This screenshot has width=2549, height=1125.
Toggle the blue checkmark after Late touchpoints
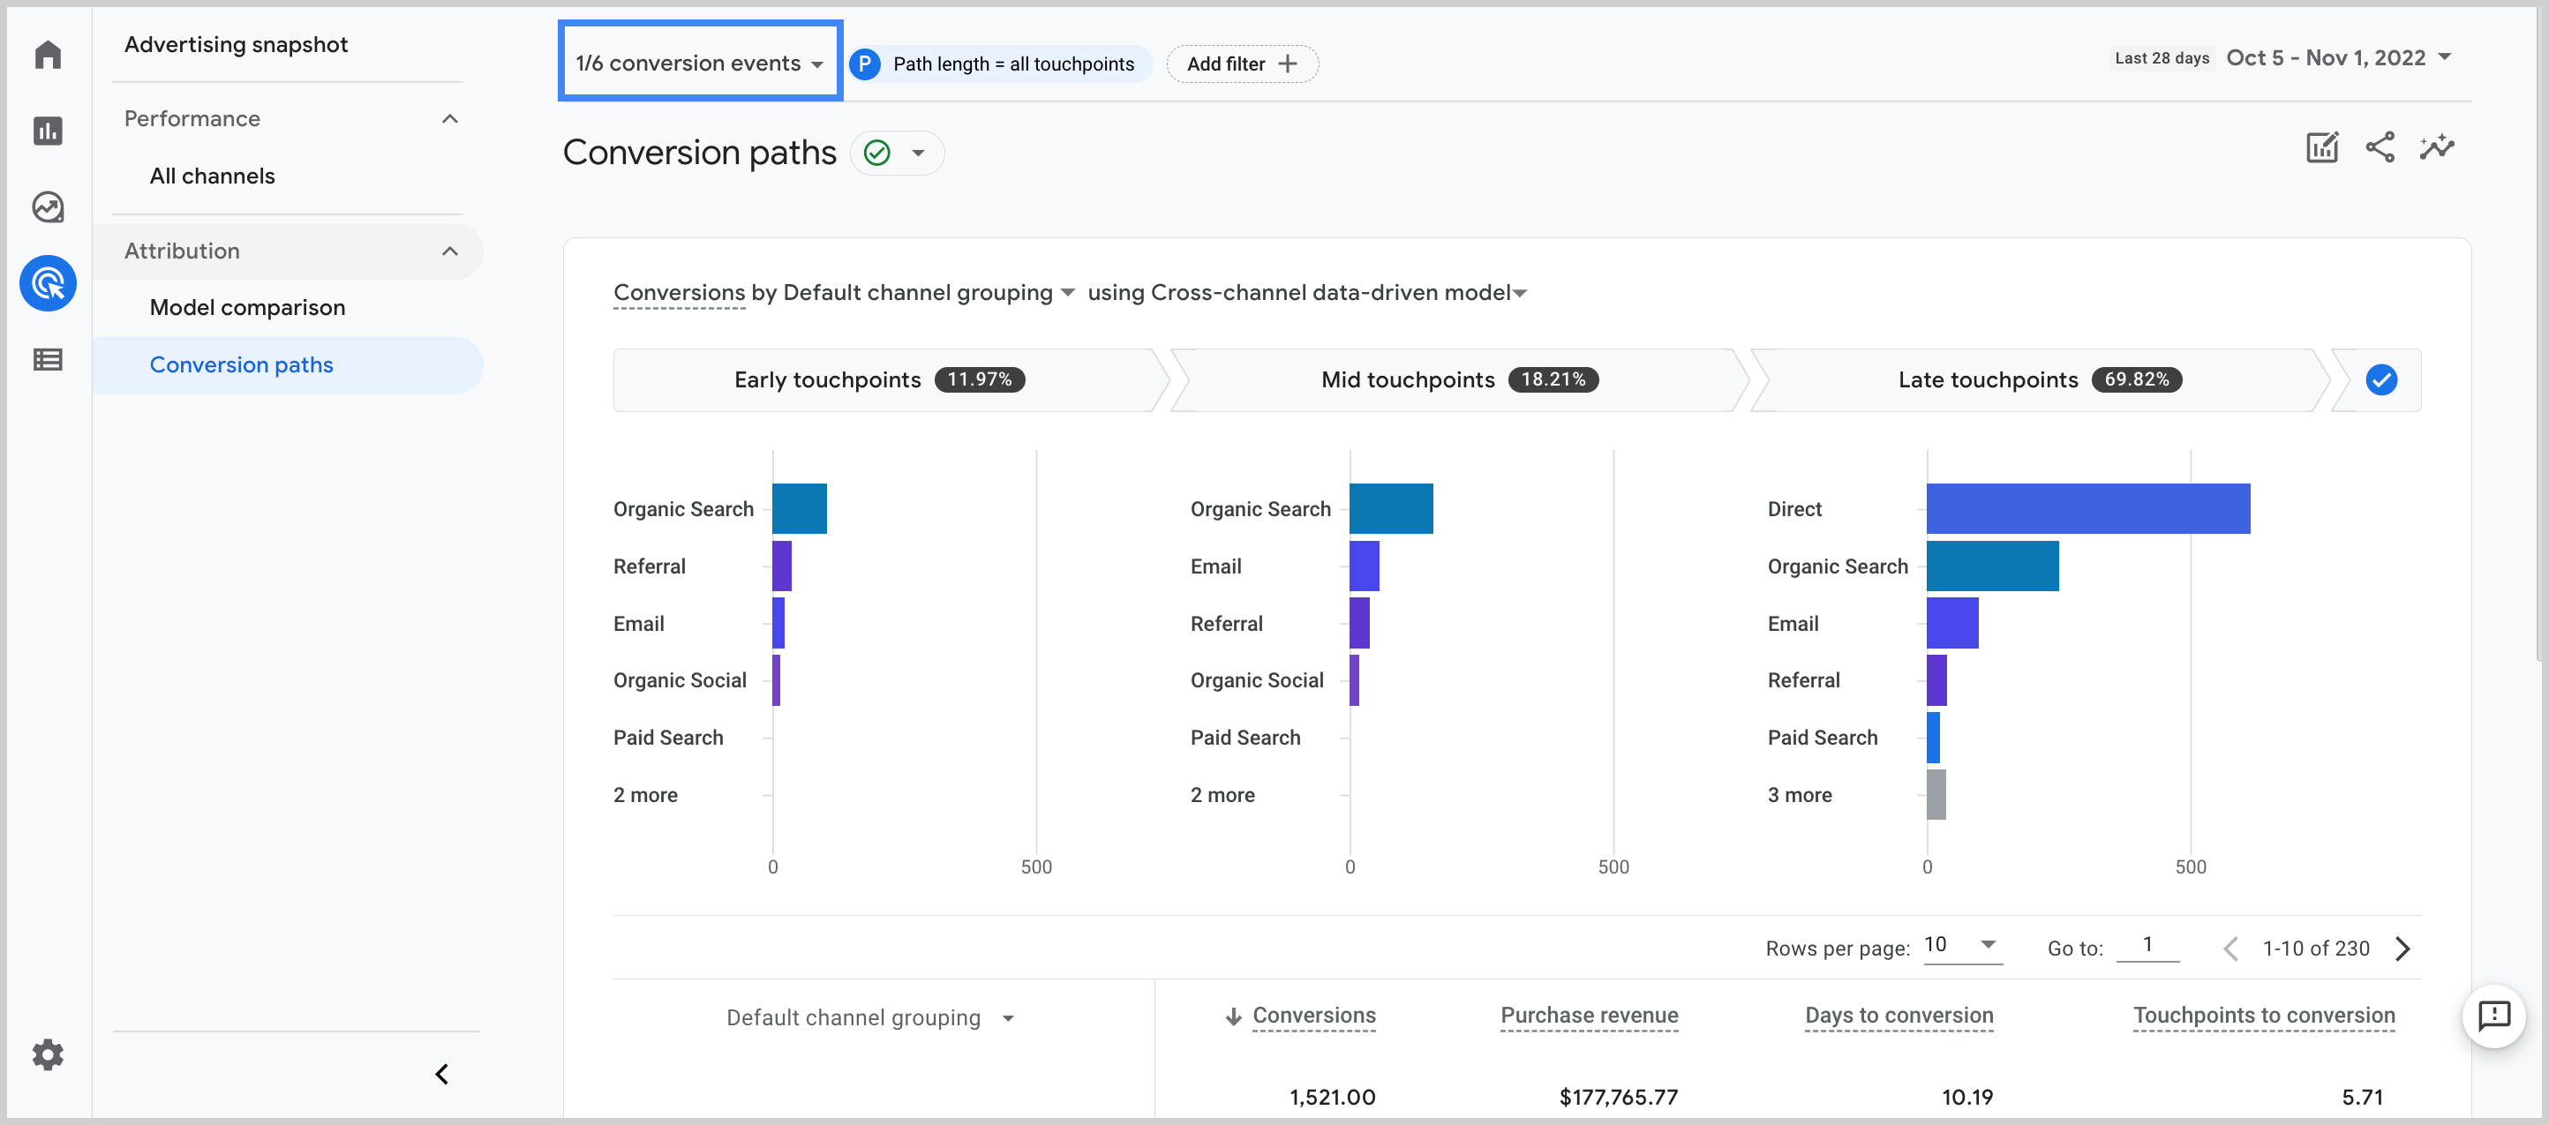click(x=2380, y=380)
